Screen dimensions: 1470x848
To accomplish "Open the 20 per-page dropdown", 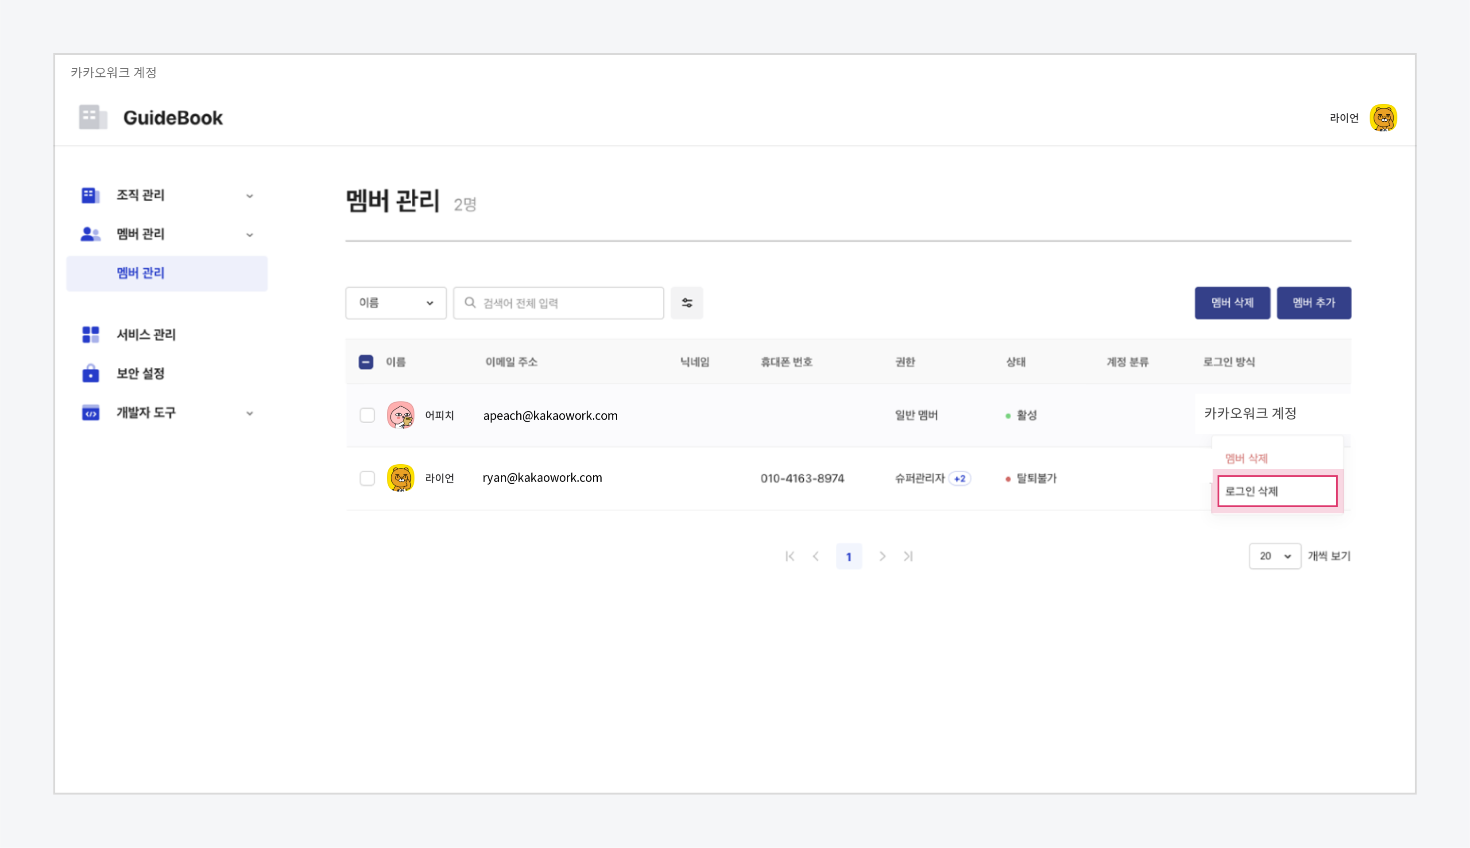I will [x=1275, y=556].
